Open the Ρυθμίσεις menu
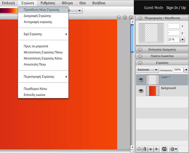 click(48, 3)
